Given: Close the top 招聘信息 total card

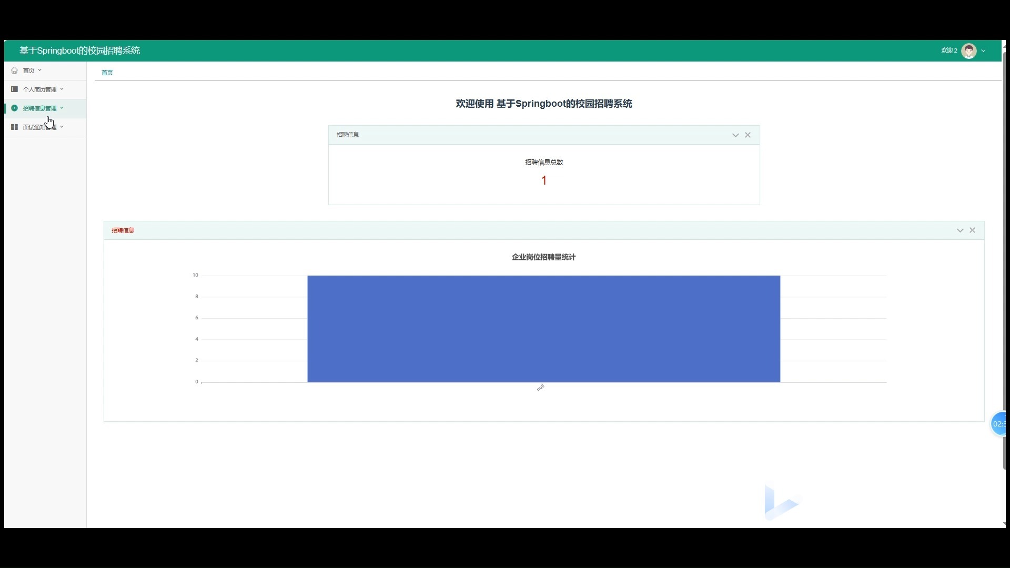Looking at the screenshot, I should (748, 135).
